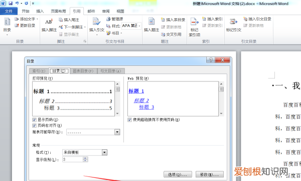Screen dimensions: 301x181
Task: Open the 页面布局 ribbon tab
Action: click(x=58, y=11)
